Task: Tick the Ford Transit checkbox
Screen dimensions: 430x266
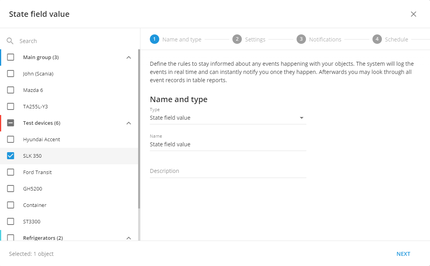Action: [x=11, y=172]
